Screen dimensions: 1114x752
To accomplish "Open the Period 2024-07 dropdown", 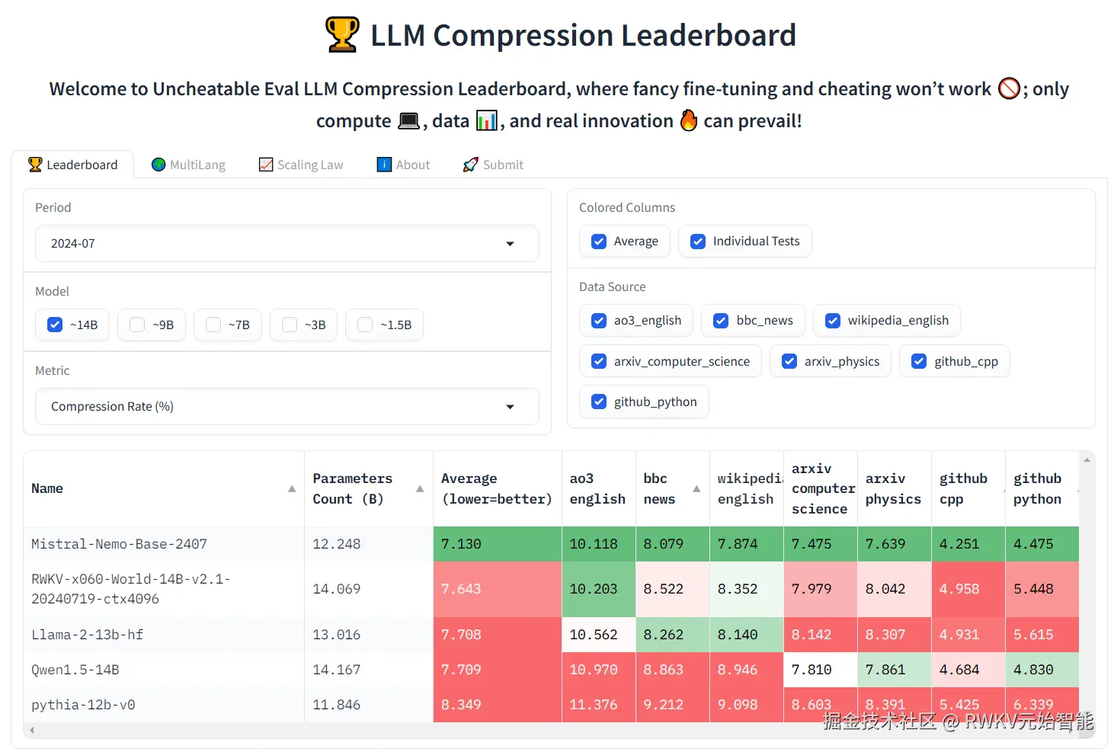I will 287,244.
